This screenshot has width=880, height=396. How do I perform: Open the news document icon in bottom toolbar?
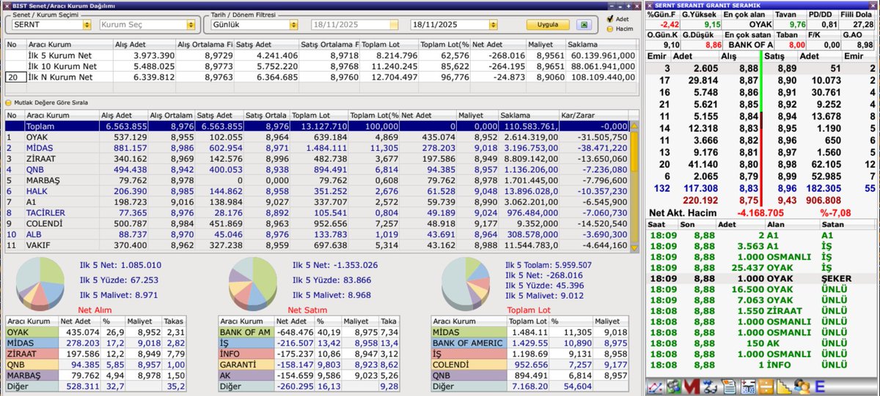(730, 386)
